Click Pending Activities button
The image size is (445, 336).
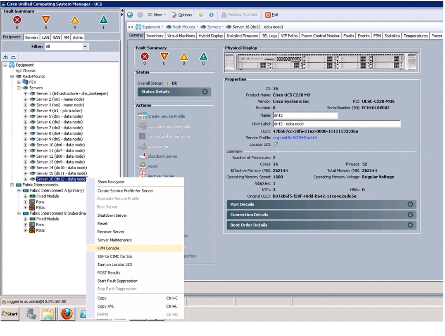[x=239, y=15]
